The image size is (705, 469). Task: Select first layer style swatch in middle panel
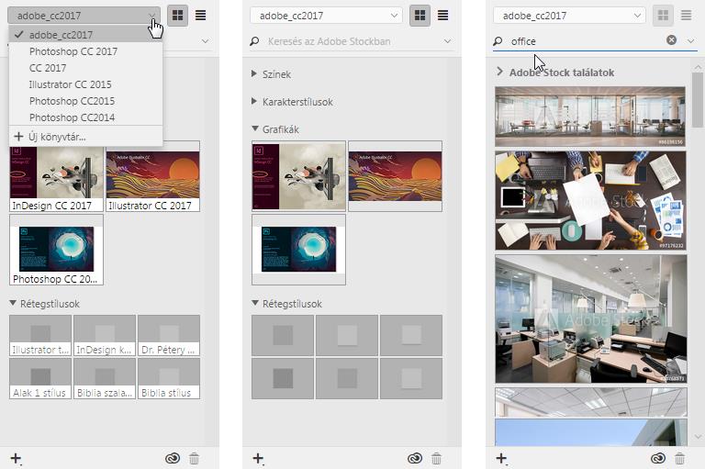tap(283, 335)
